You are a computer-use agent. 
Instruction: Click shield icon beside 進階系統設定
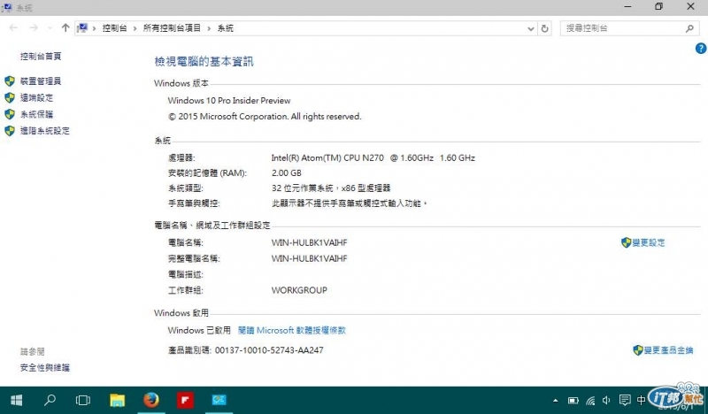point(10,131)
